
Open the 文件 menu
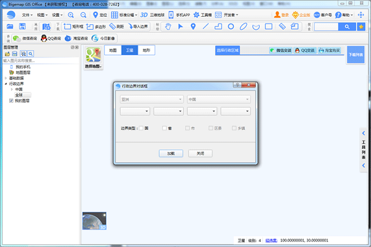point(27,15)
